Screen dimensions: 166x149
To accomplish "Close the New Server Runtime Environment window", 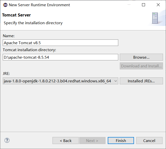I will [x=158, y=5].
